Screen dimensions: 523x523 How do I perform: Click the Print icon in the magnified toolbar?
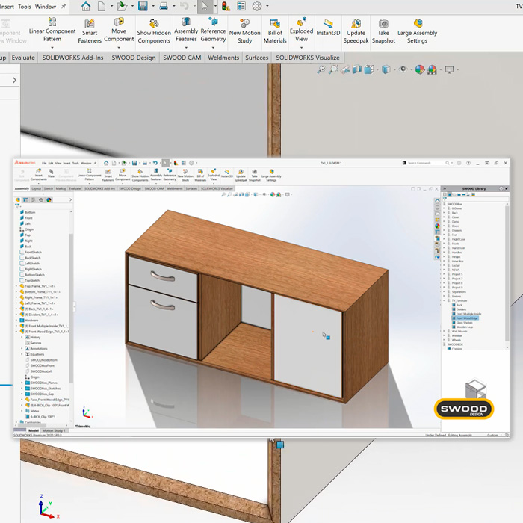[x=164, y=6]
